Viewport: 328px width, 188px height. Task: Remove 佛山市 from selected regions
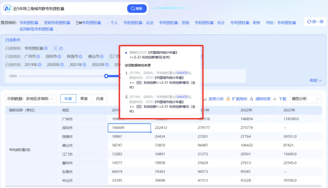(102, 57)
